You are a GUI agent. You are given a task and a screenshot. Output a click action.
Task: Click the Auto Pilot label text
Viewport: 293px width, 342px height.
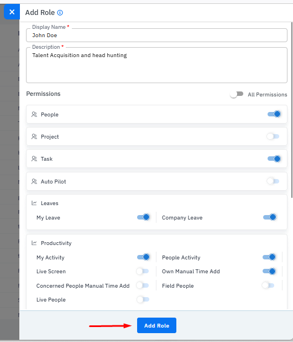coord(53,181)
